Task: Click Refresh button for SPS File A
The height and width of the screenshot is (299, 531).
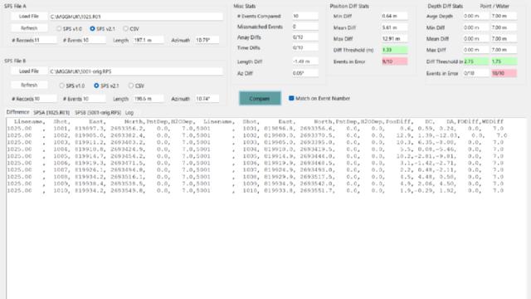Action: 29,28
